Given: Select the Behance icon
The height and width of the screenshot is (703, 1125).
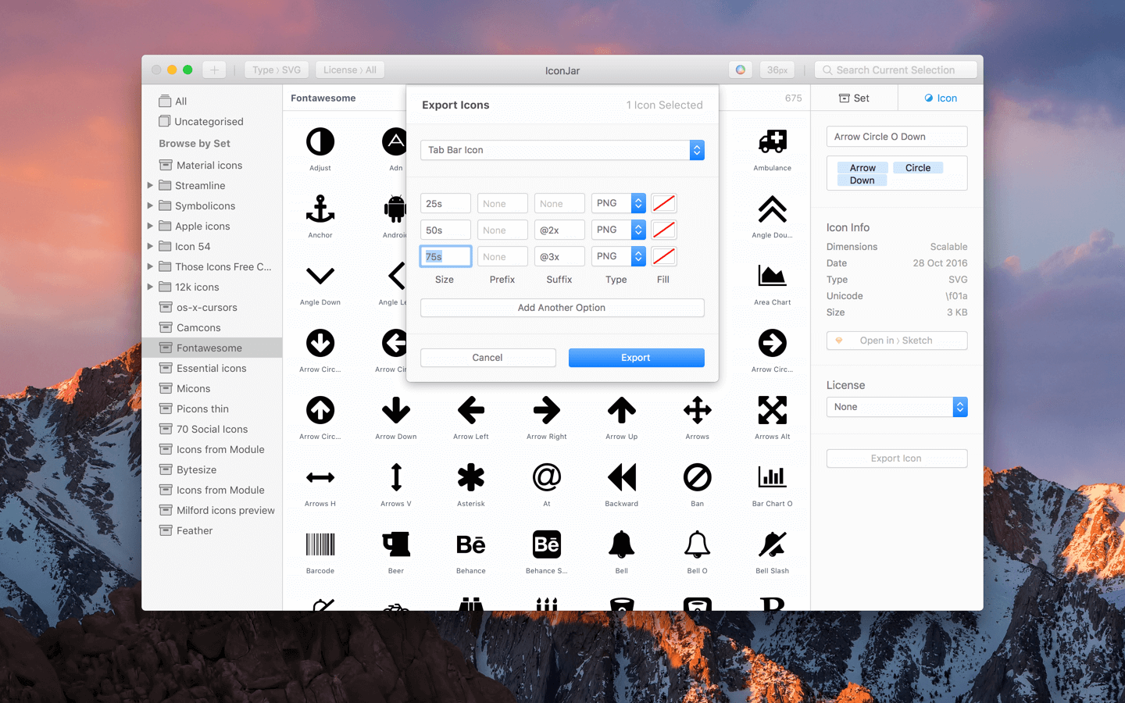Looking at the screenshot, I should tap(470, 545).
